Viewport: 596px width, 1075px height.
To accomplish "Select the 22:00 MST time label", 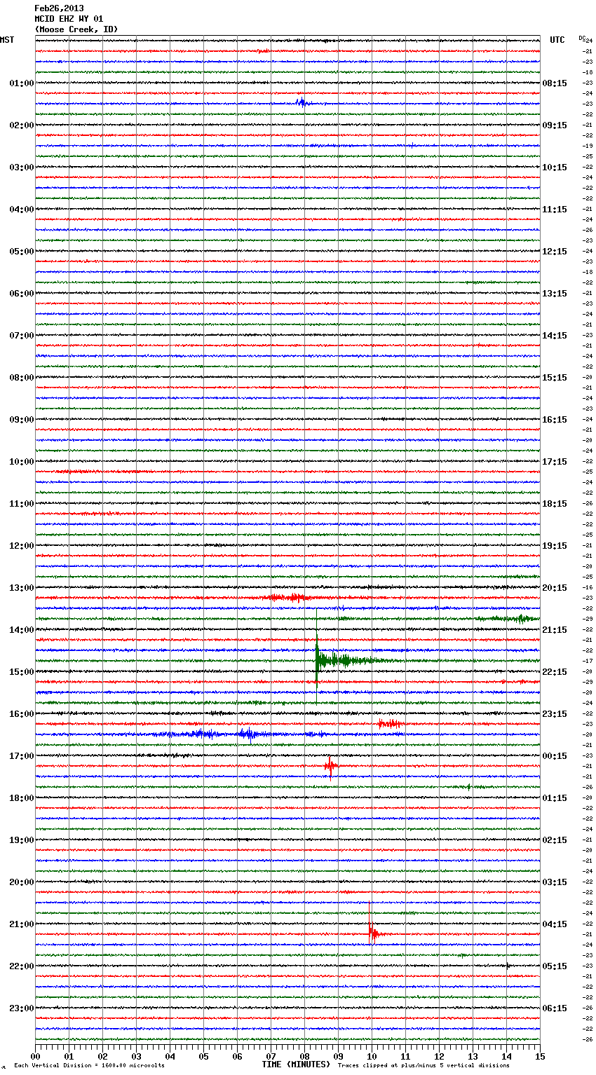I will [22, 966].
